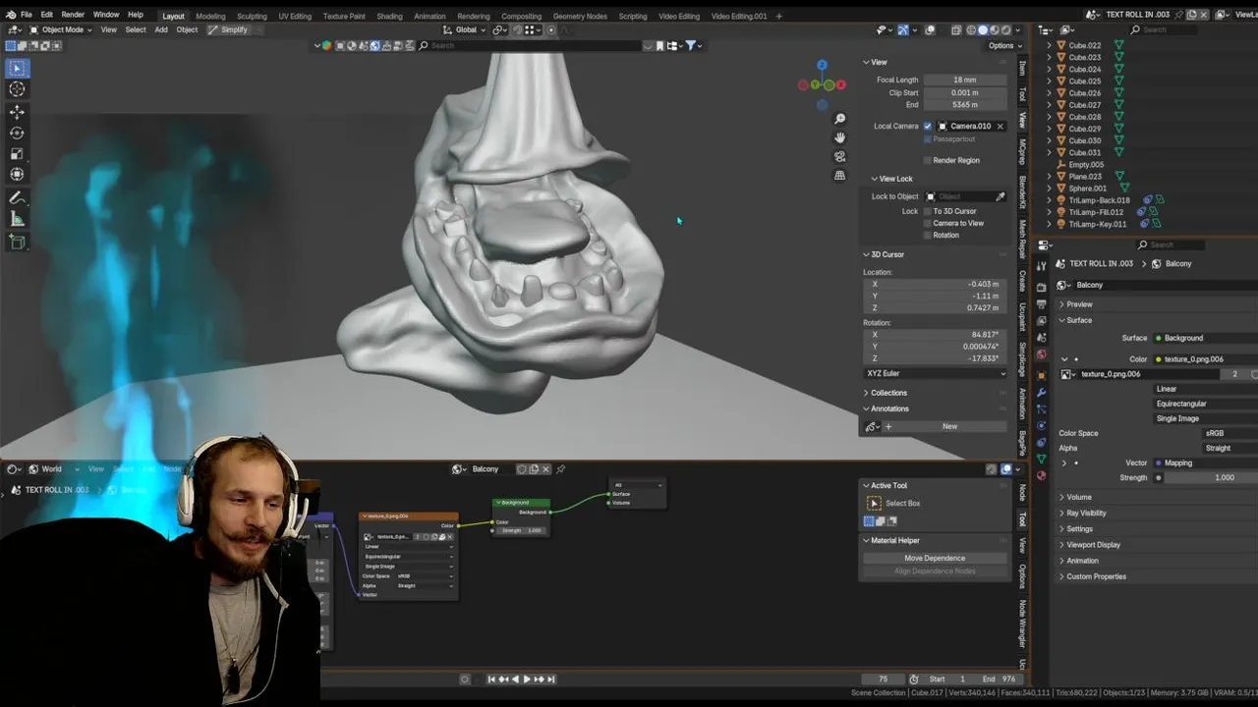Open the Add menu in viewport header
This screenshot has height=707, width=1258.
160,29
